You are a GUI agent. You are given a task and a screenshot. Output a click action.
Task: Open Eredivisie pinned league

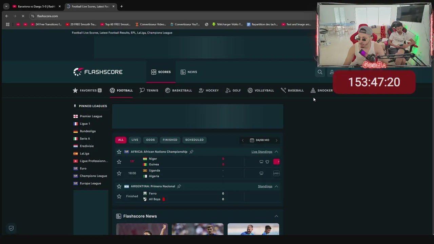[86, 146]
